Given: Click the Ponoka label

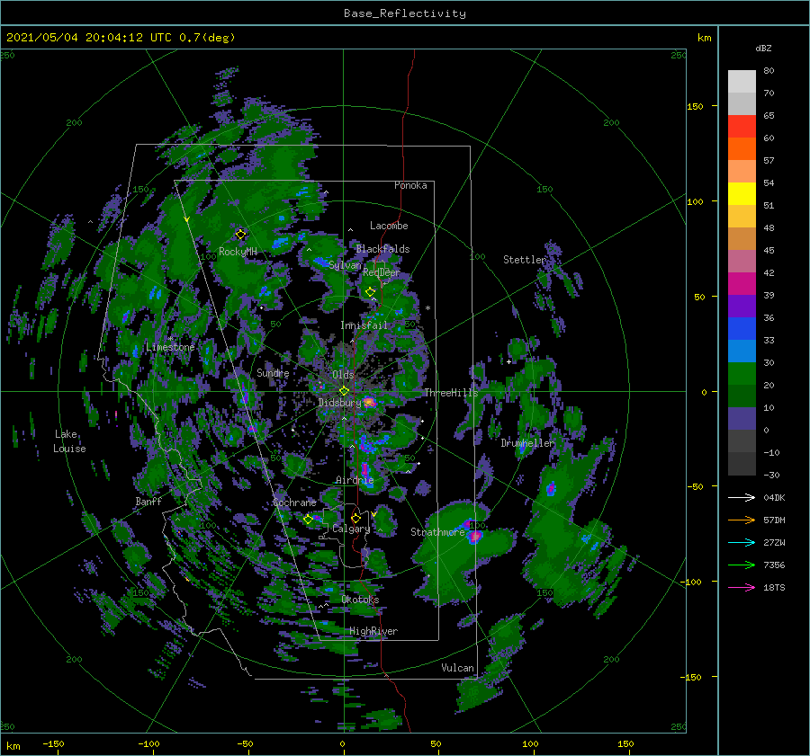Looking at the screenshot, I should click(x=410, y=185).
